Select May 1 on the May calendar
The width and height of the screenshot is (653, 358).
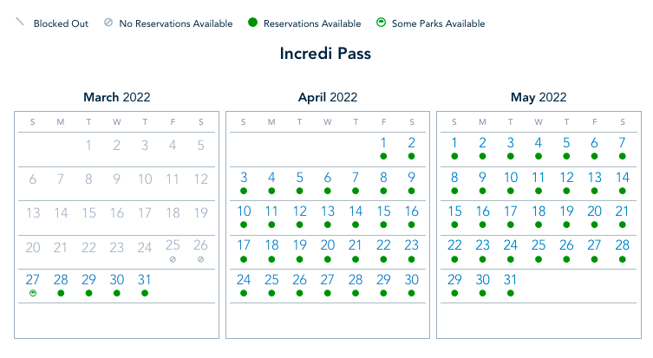(x=454, y=143)
